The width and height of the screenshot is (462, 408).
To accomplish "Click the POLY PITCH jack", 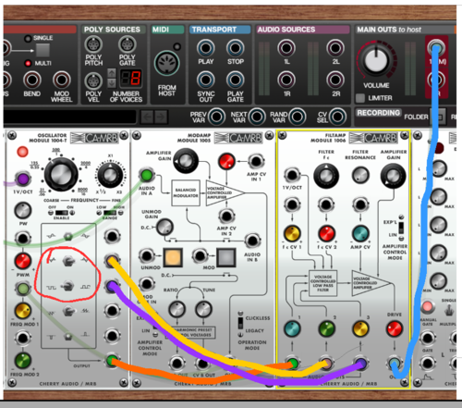I will (x=93, y=44).
